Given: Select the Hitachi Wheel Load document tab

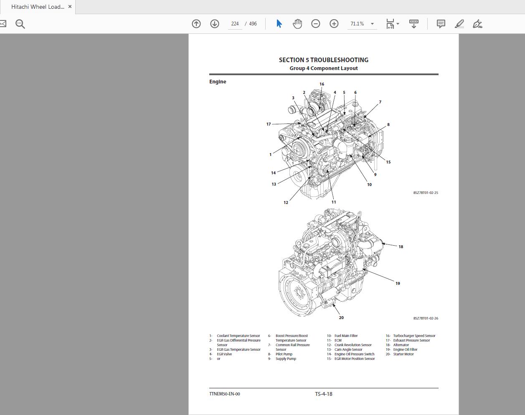Looking at the screenshot, I should [x=38, y=7].
